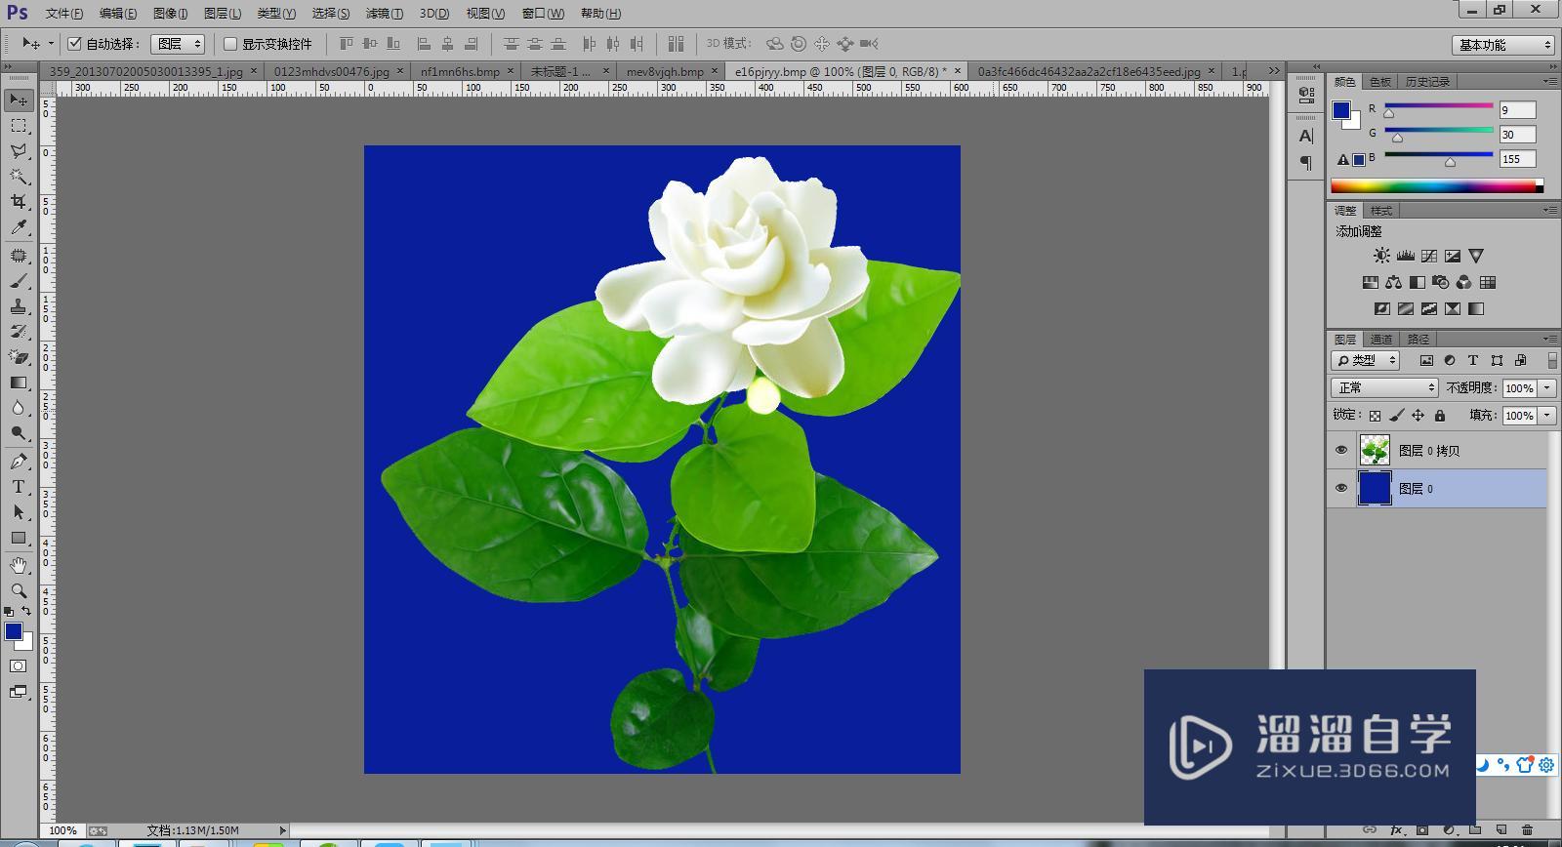Add a Photo Filter adjustment
1562x847 pixels.
pyautogui.click(x=1441, y=282)
